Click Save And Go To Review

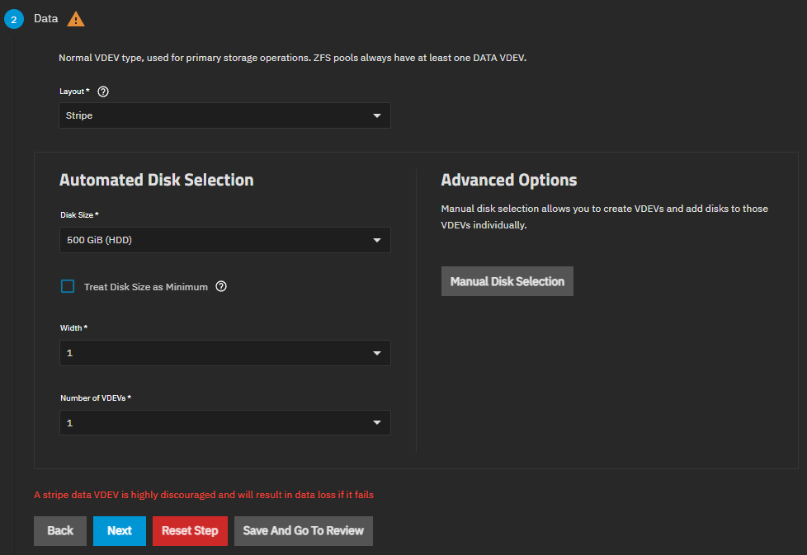[304, 531]
